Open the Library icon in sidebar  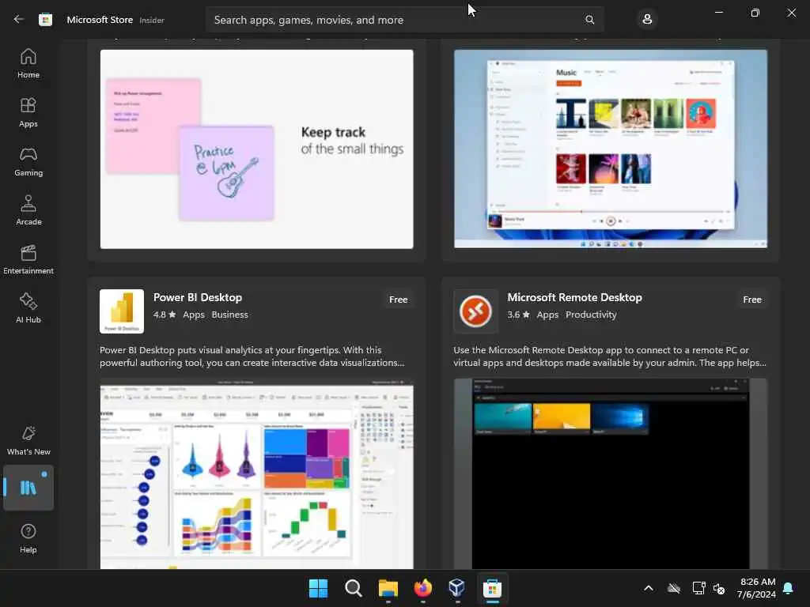pos(28,488)
